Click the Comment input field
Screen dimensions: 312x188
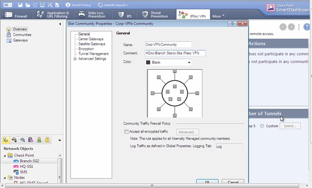175,53
